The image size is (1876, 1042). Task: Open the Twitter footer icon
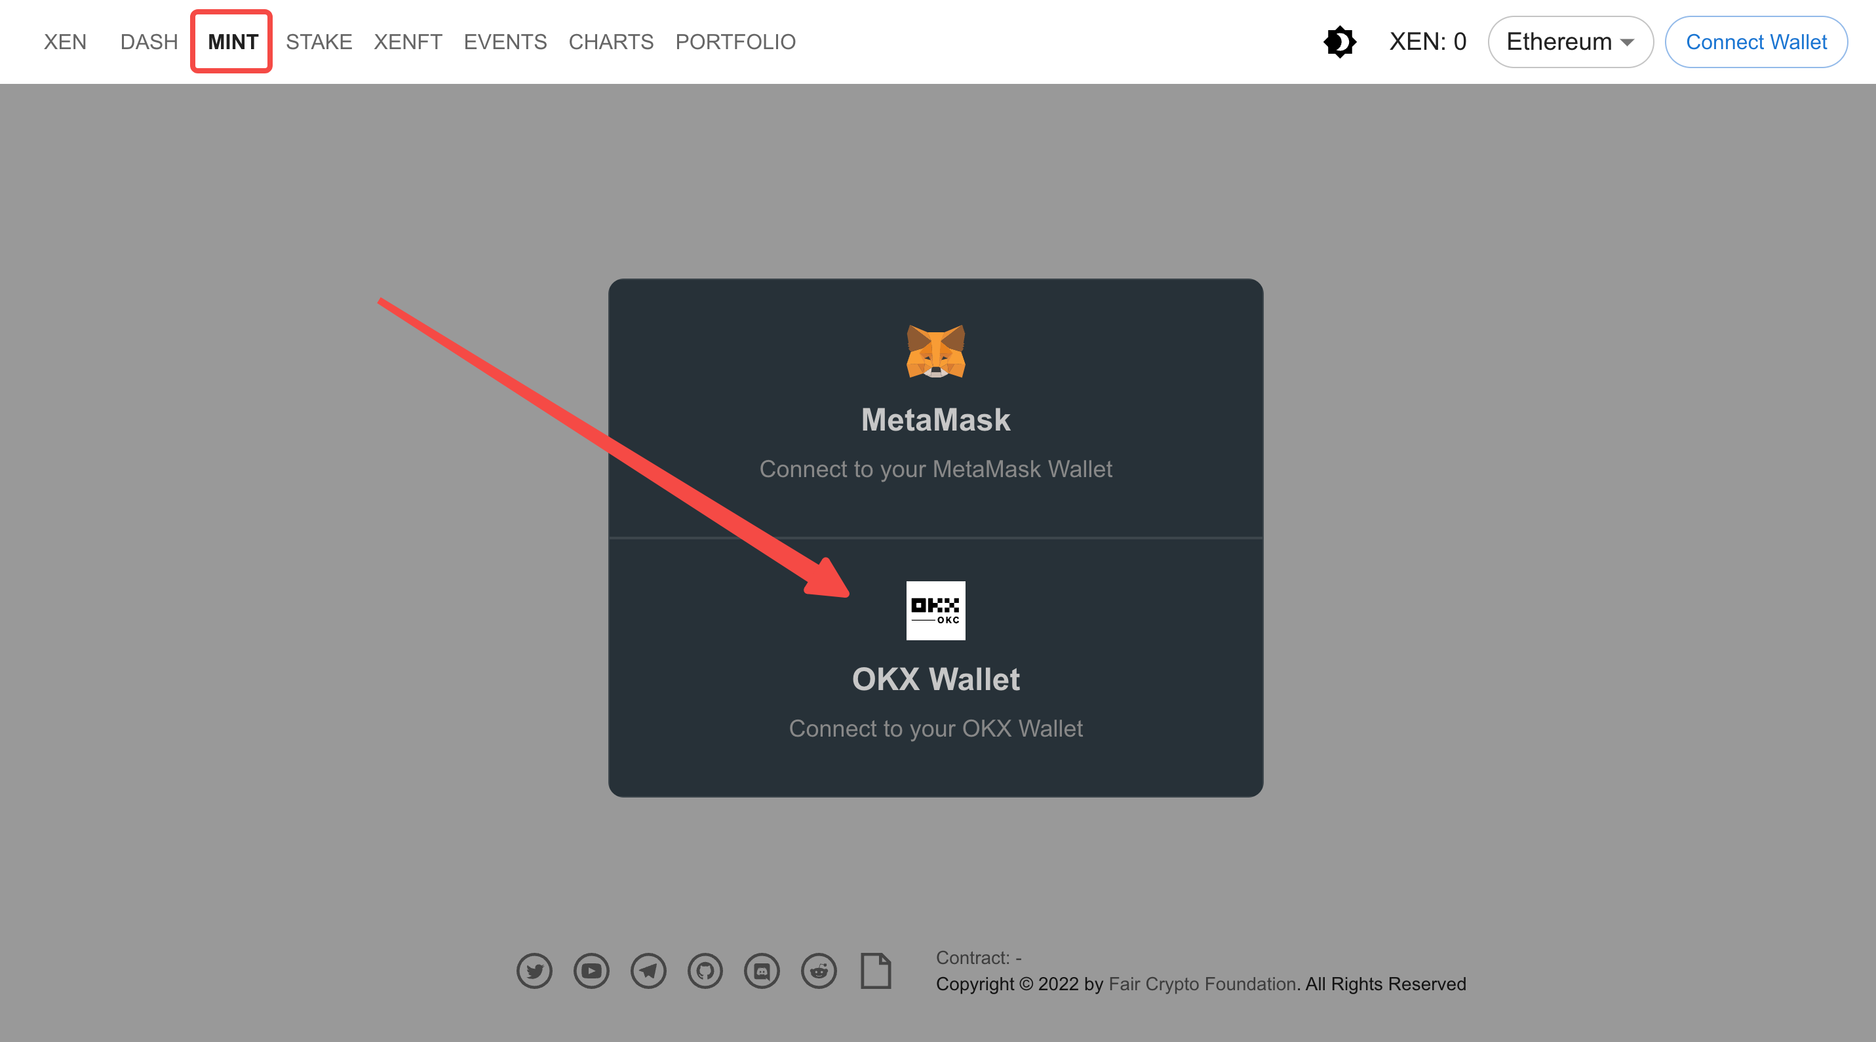pyautogui.click(x=534, y=971)
